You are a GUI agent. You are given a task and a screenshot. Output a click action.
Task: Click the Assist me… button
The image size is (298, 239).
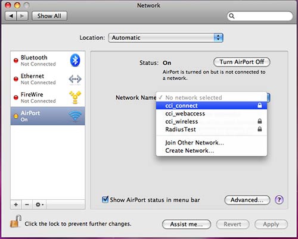point(187,224)
